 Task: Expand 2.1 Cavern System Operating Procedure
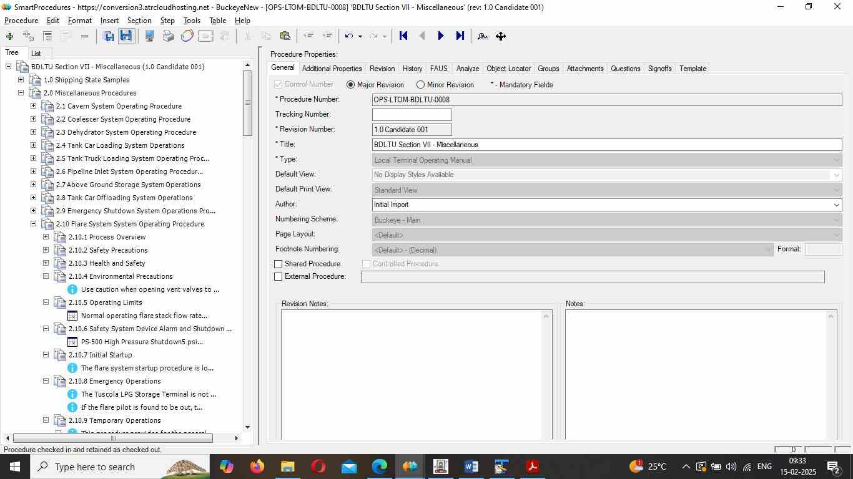tap(34, 106)
